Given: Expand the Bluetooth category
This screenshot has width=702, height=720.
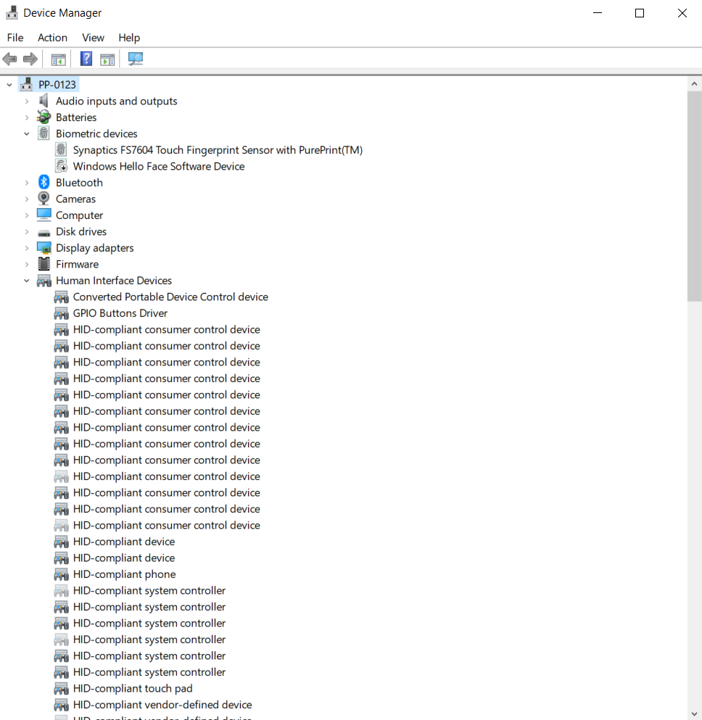Looking at the screenshot, I should click(x=27, y=182).
